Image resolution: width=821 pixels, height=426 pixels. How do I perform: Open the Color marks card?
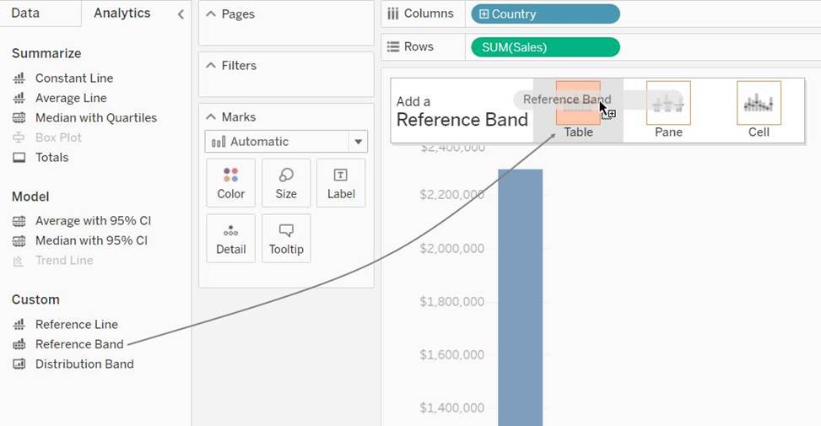click(230, 183)
